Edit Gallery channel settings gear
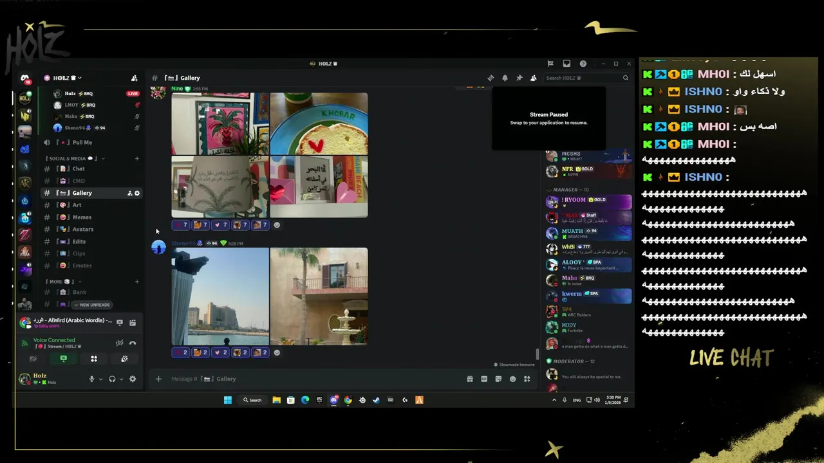This screenshot has width=824, height=463. pyautogui.click(x=136, y=193)
